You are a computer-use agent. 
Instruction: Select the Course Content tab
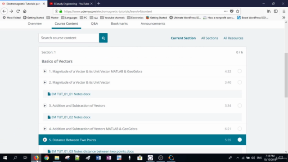66,23
